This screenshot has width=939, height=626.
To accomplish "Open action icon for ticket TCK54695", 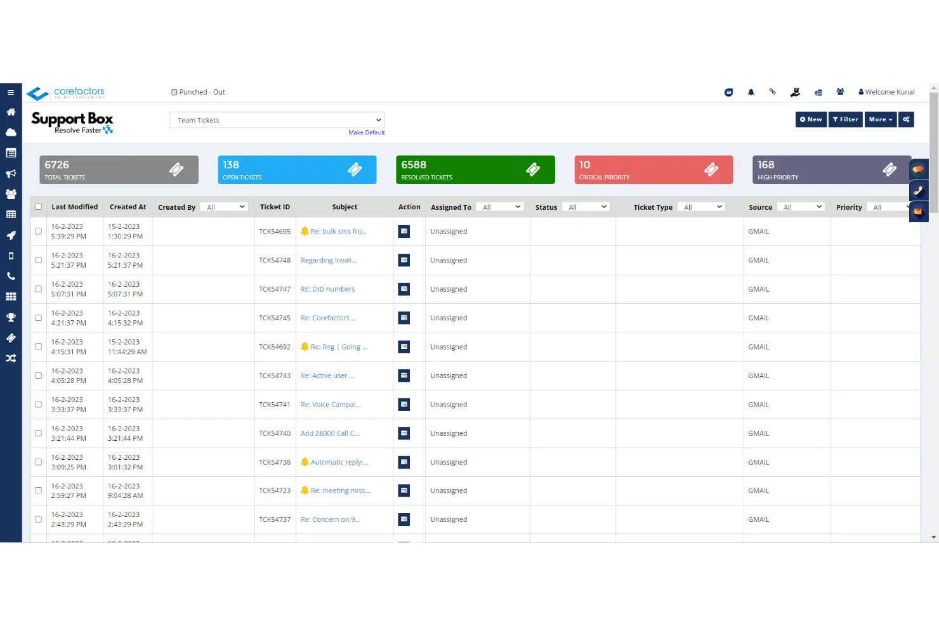I will (x=404, y=231).
